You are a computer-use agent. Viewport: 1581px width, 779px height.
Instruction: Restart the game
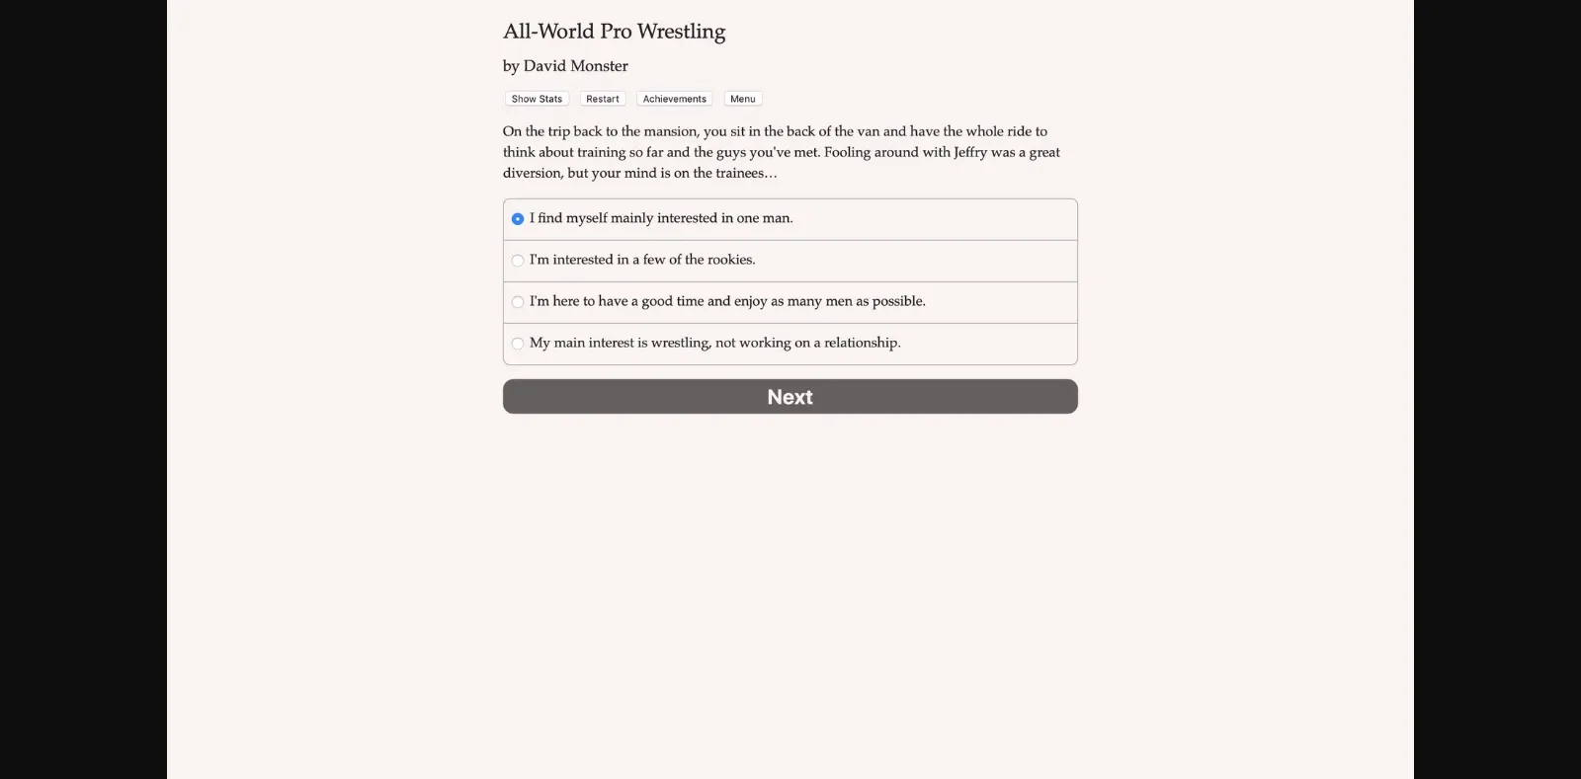point(603,98)
